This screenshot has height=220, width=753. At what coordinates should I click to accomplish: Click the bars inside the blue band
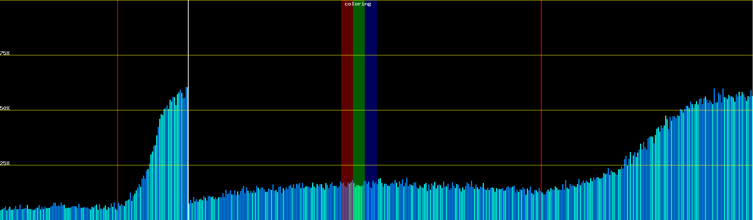click(371, 202)
